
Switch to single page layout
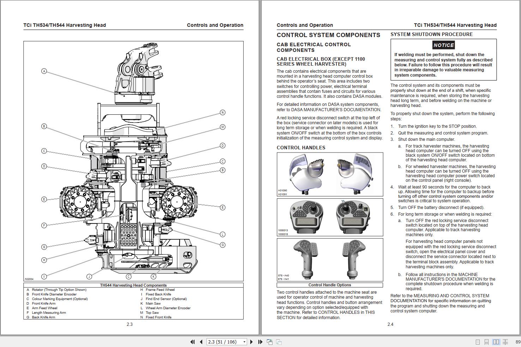tap(478, 342)
